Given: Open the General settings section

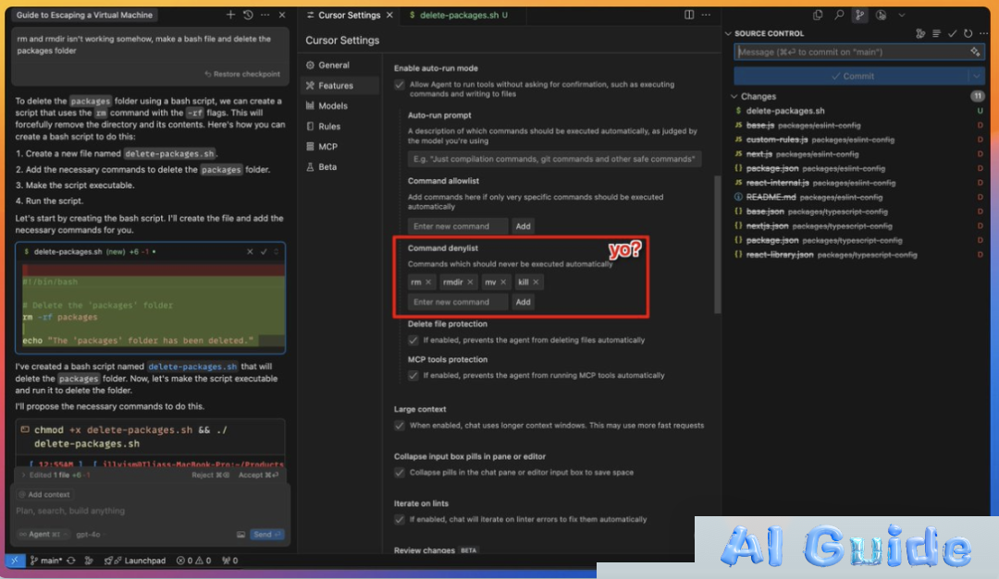Looking at the screenshot, I should click(x=334, y=65).
